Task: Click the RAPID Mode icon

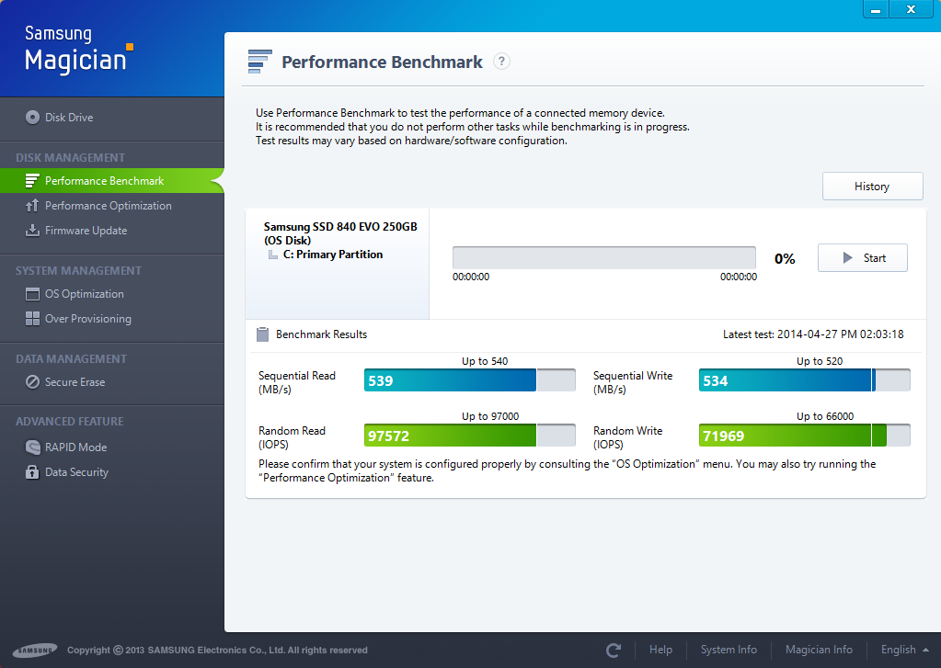Action: pos(32,447)
